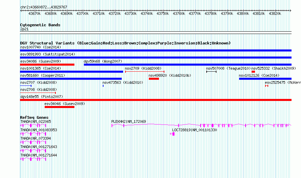Open the PLEKHH2|NM_172069 label
This screenshot has width=301, height=178.
(x=129, y=121)
